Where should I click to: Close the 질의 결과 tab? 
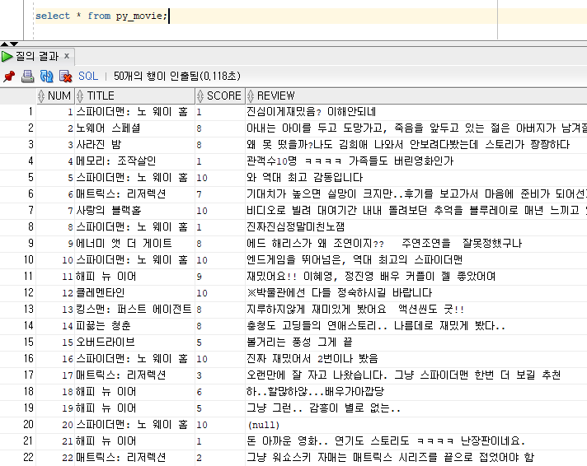[x=67, y=56]
